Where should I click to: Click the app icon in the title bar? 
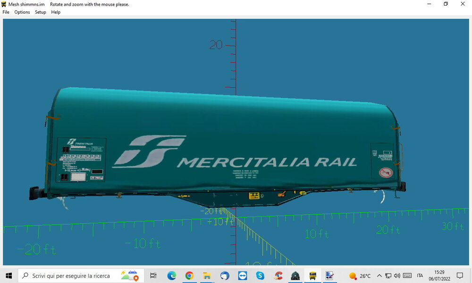coord(4,4)
